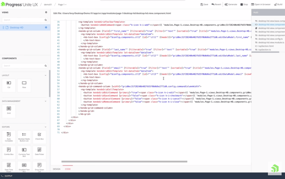Collapse the Data Management section
Screen dimensions: 285x179
point(46,101)
